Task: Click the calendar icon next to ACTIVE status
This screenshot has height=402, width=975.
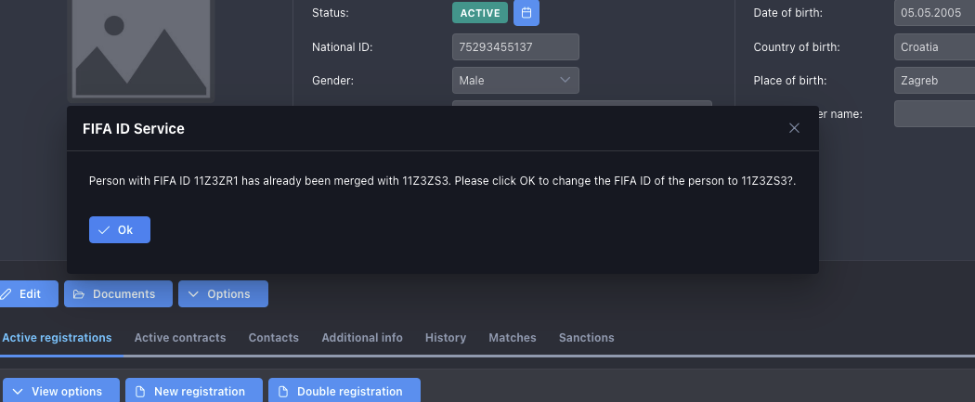Action: pos(526,13)
